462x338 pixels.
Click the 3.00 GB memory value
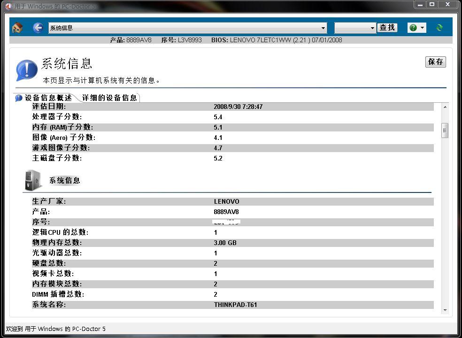(x=225, y=243)
